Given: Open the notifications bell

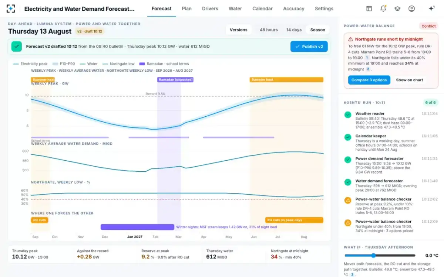Looking at the screenshot, I should 383,8.
